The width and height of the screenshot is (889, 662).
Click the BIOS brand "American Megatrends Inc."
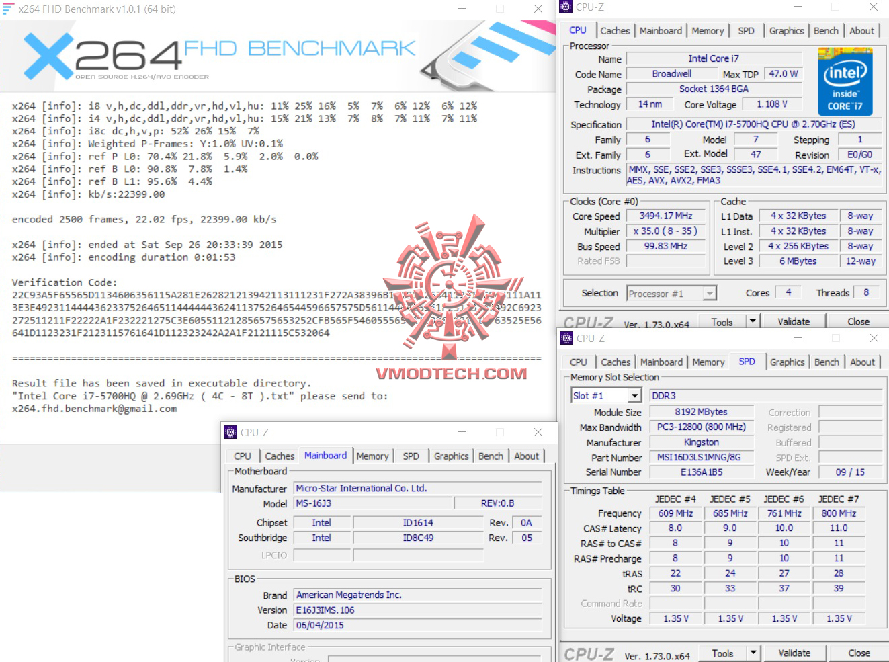click(x=417, y=595)
